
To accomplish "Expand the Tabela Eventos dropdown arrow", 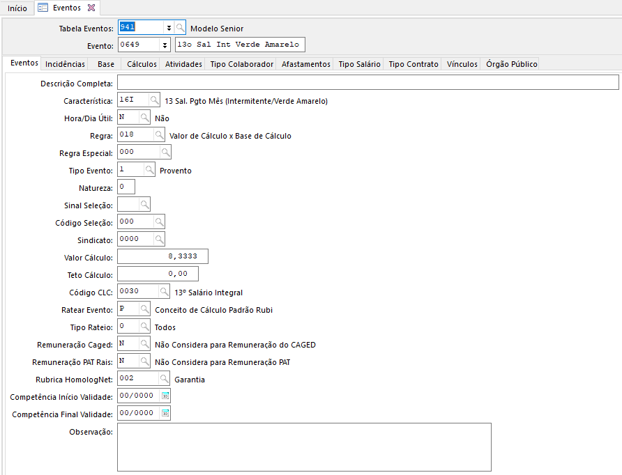I will click(169, 28).
